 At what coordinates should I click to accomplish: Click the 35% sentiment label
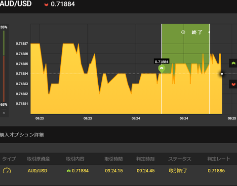[x=3, y=27]
